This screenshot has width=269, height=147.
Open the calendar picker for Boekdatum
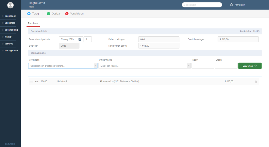tap(80, 39)
